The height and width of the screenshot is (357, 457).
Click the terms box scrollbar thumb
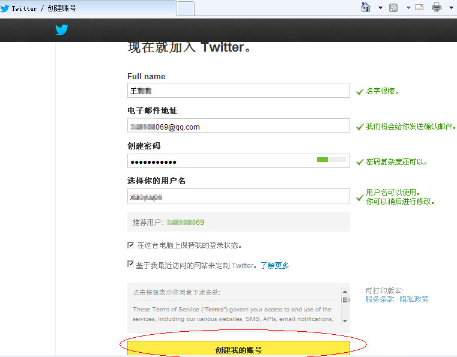coord(345,299)
